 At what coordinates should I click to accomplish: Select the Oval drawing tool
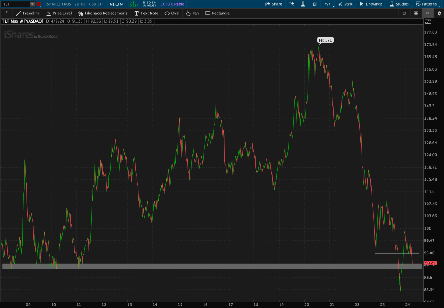point(172,13)
